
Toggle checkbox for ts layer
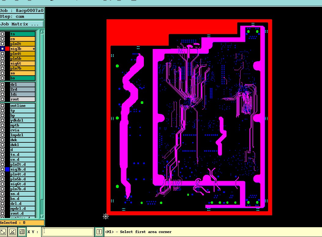[x=2, y=34]
